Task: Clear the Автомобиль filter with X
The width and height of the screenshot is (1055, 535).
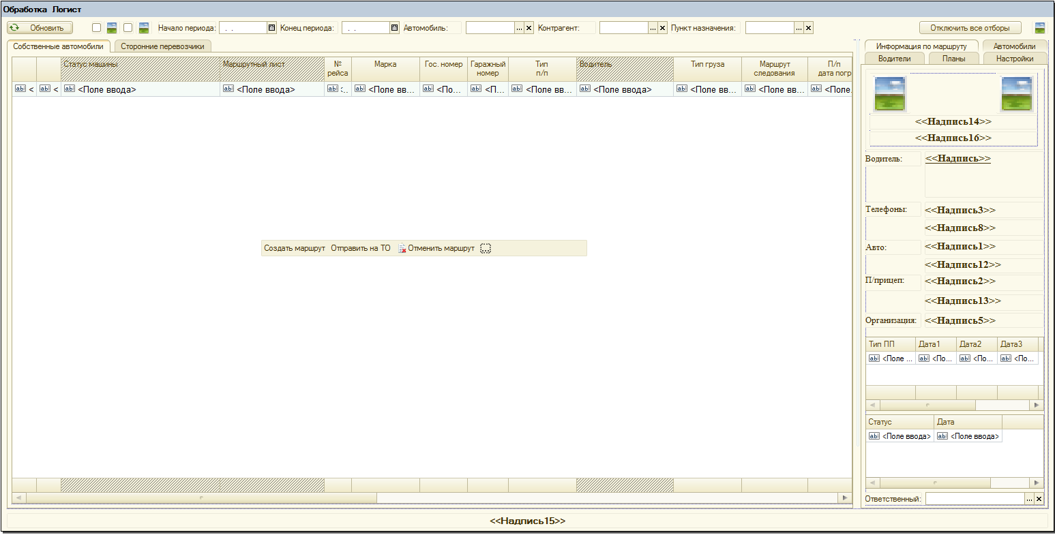Action: [529, 28]
